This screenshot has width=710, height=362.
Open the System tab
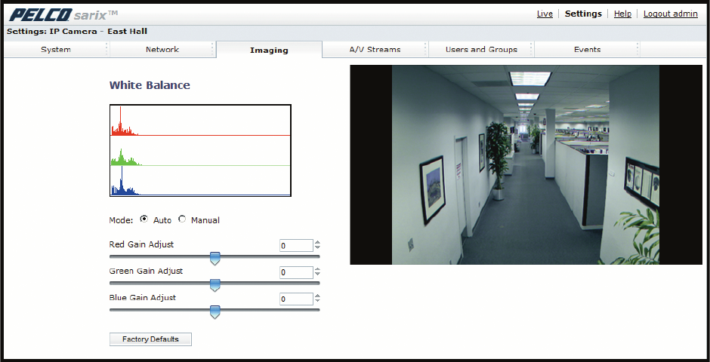[x=56, y=50]
